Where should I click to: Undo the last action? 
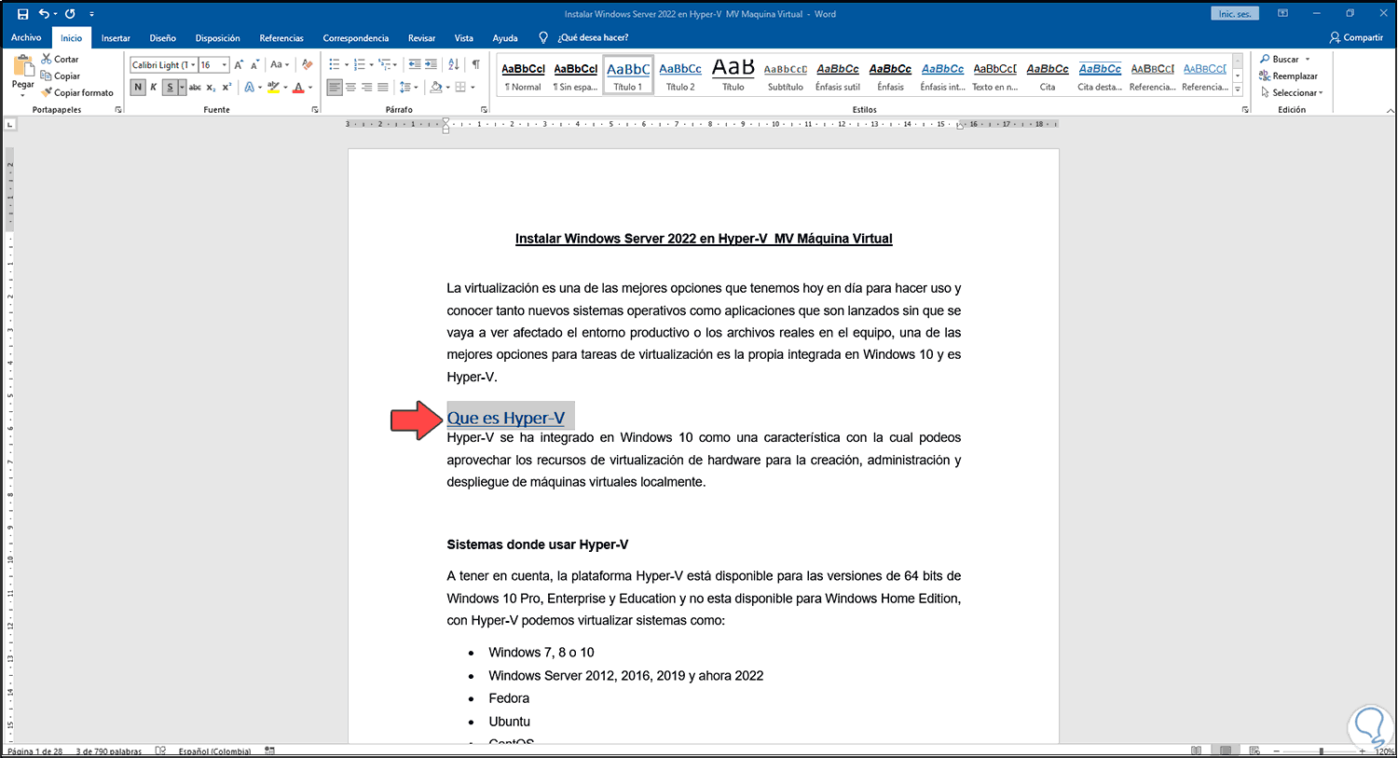[44, 14]
